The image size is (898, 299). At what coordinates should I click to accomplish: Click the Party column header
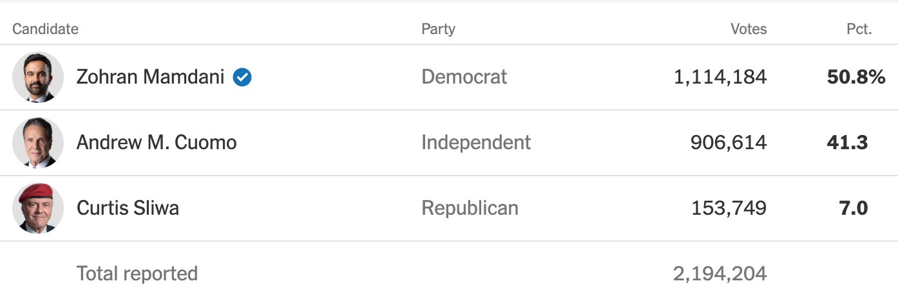tap(438, 29)
